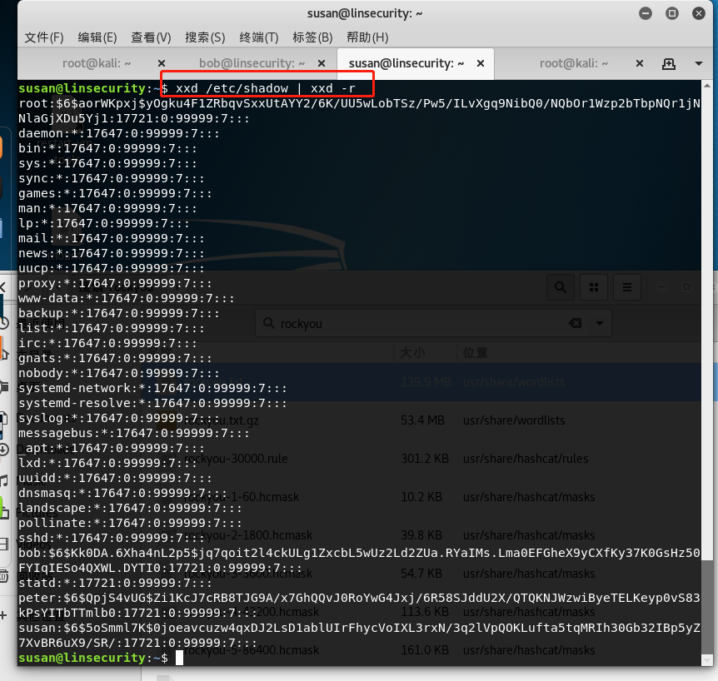Image resolution: width=718 pixels, height=681 pixels.
Task: Click the terminal scrollbar up arrow
Action: pos(706,86)
